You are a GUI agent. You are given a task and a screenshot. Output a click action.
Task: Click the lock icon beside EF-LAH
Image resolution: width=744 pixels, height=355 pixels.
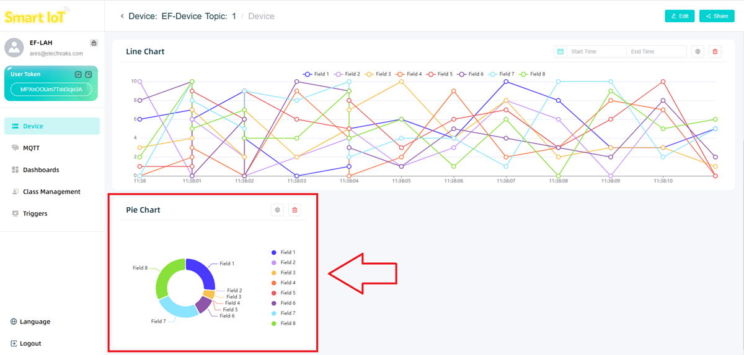[94, 43]
